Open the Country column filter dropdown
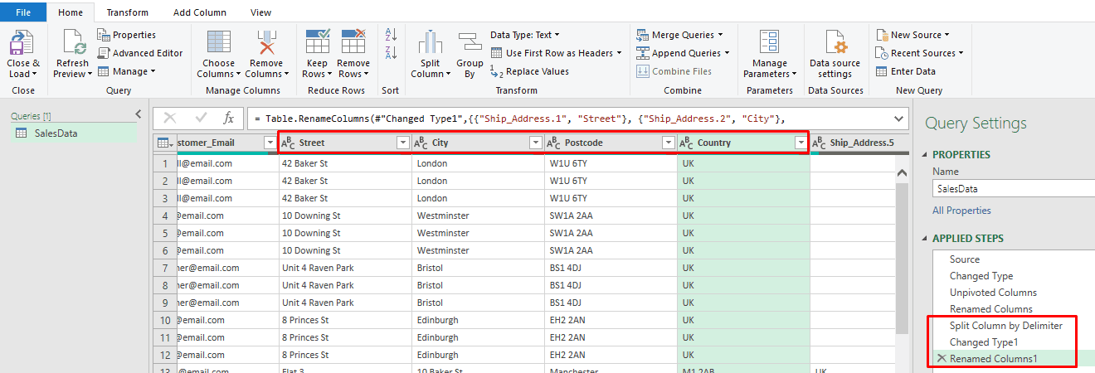Screen dimensions: 1095x373 [801, 143]
